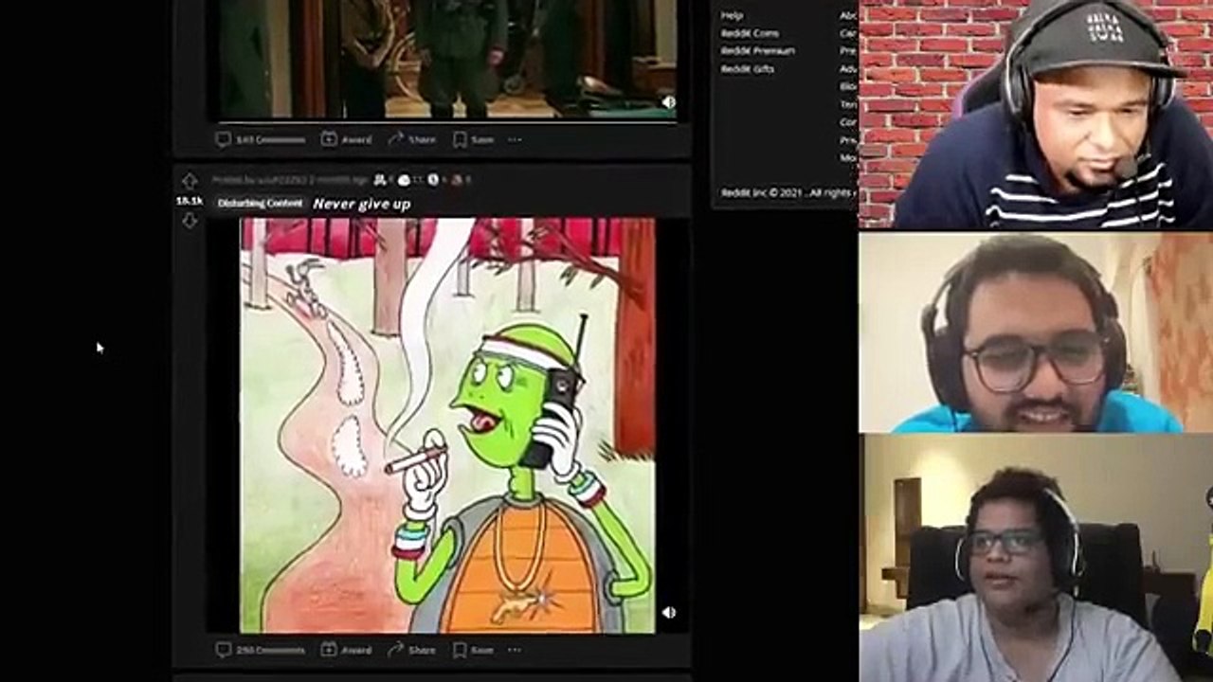This screenshot has width=1213, height=682.
Task: Give an Award to the upper video post
Action: click(x=346, y=139)
